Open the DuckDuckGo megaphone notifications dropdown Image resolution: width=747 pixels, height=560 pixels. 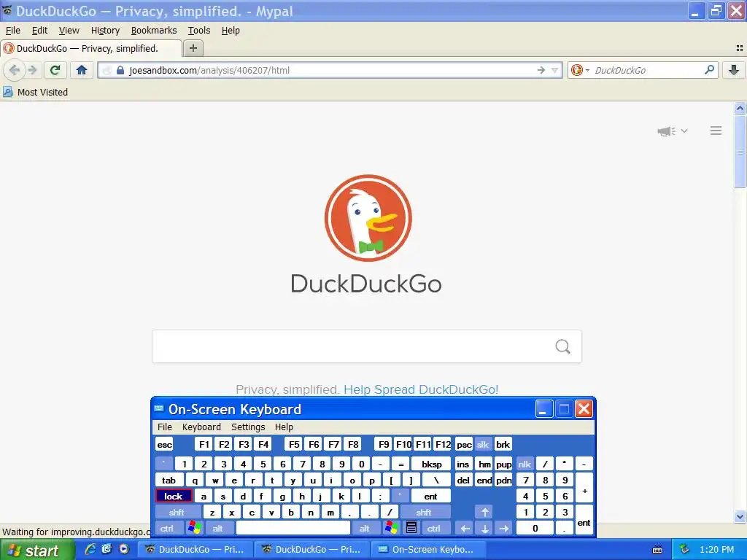672,131
